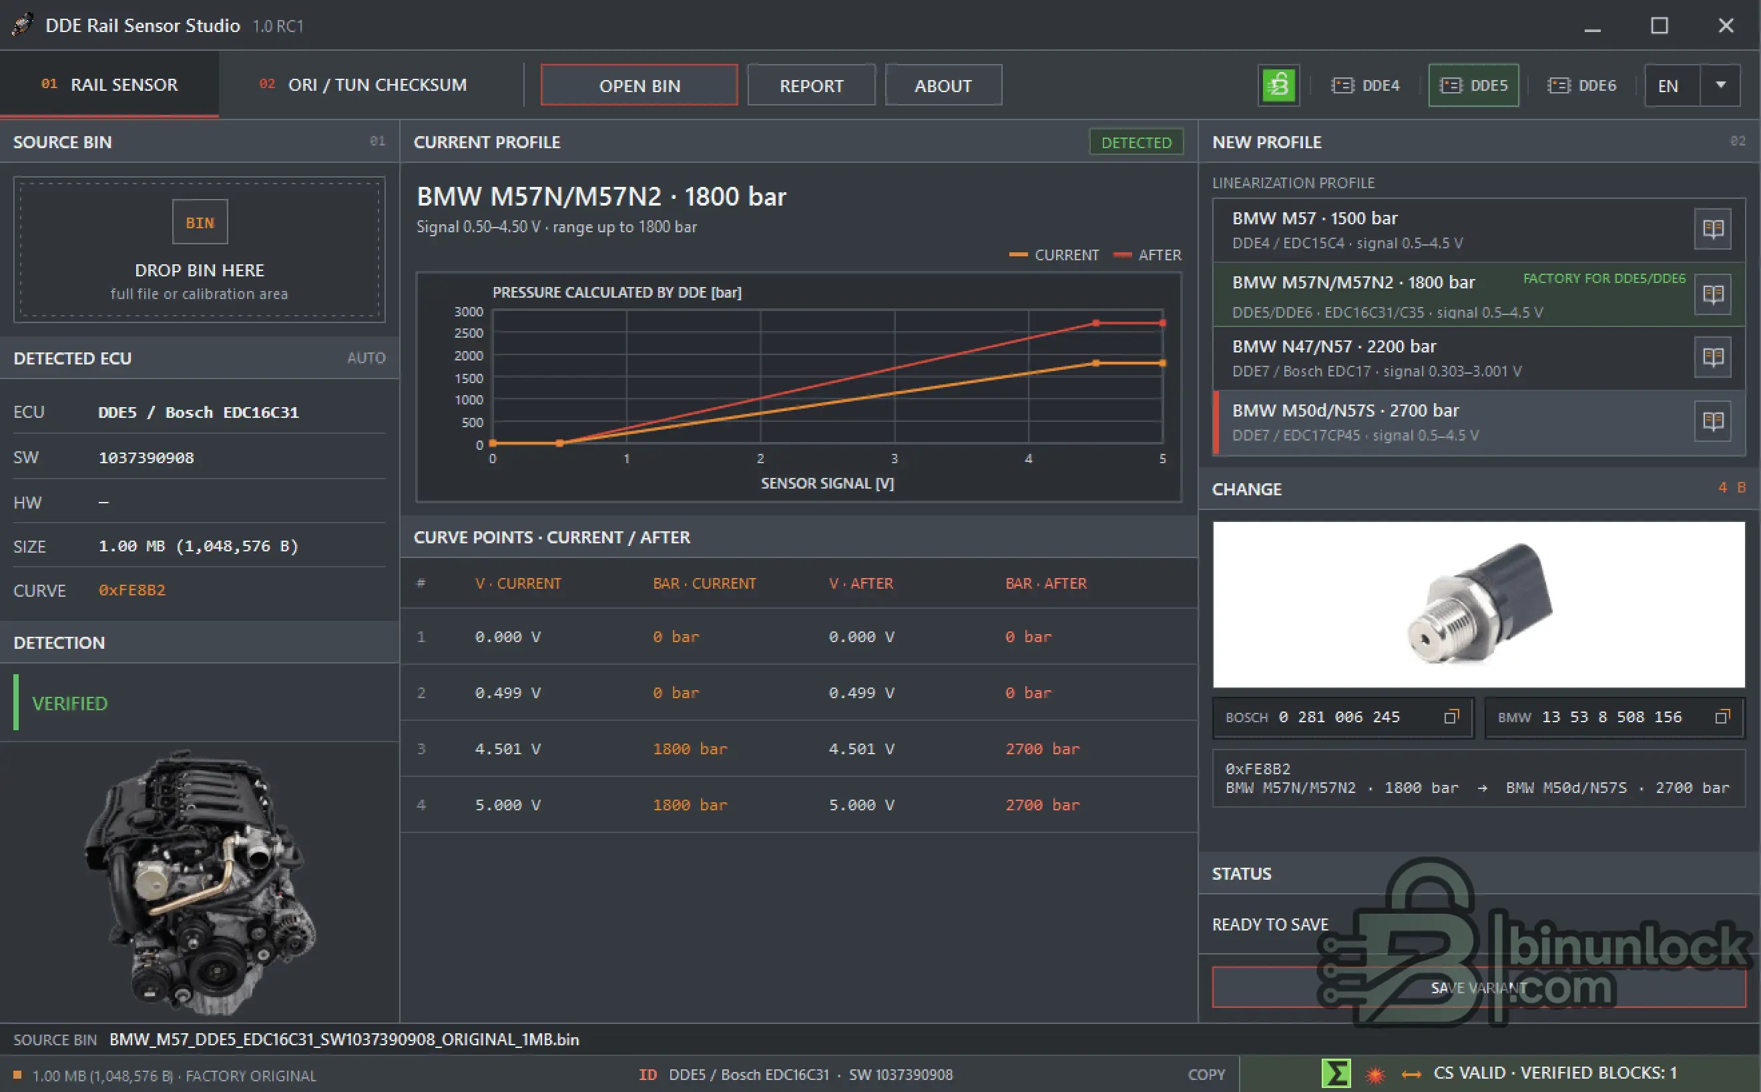Click the FACTORY FOR DDE5/DDE6 label
The width and height of the screenshot is (1761, 1092).
[1604, 279]
